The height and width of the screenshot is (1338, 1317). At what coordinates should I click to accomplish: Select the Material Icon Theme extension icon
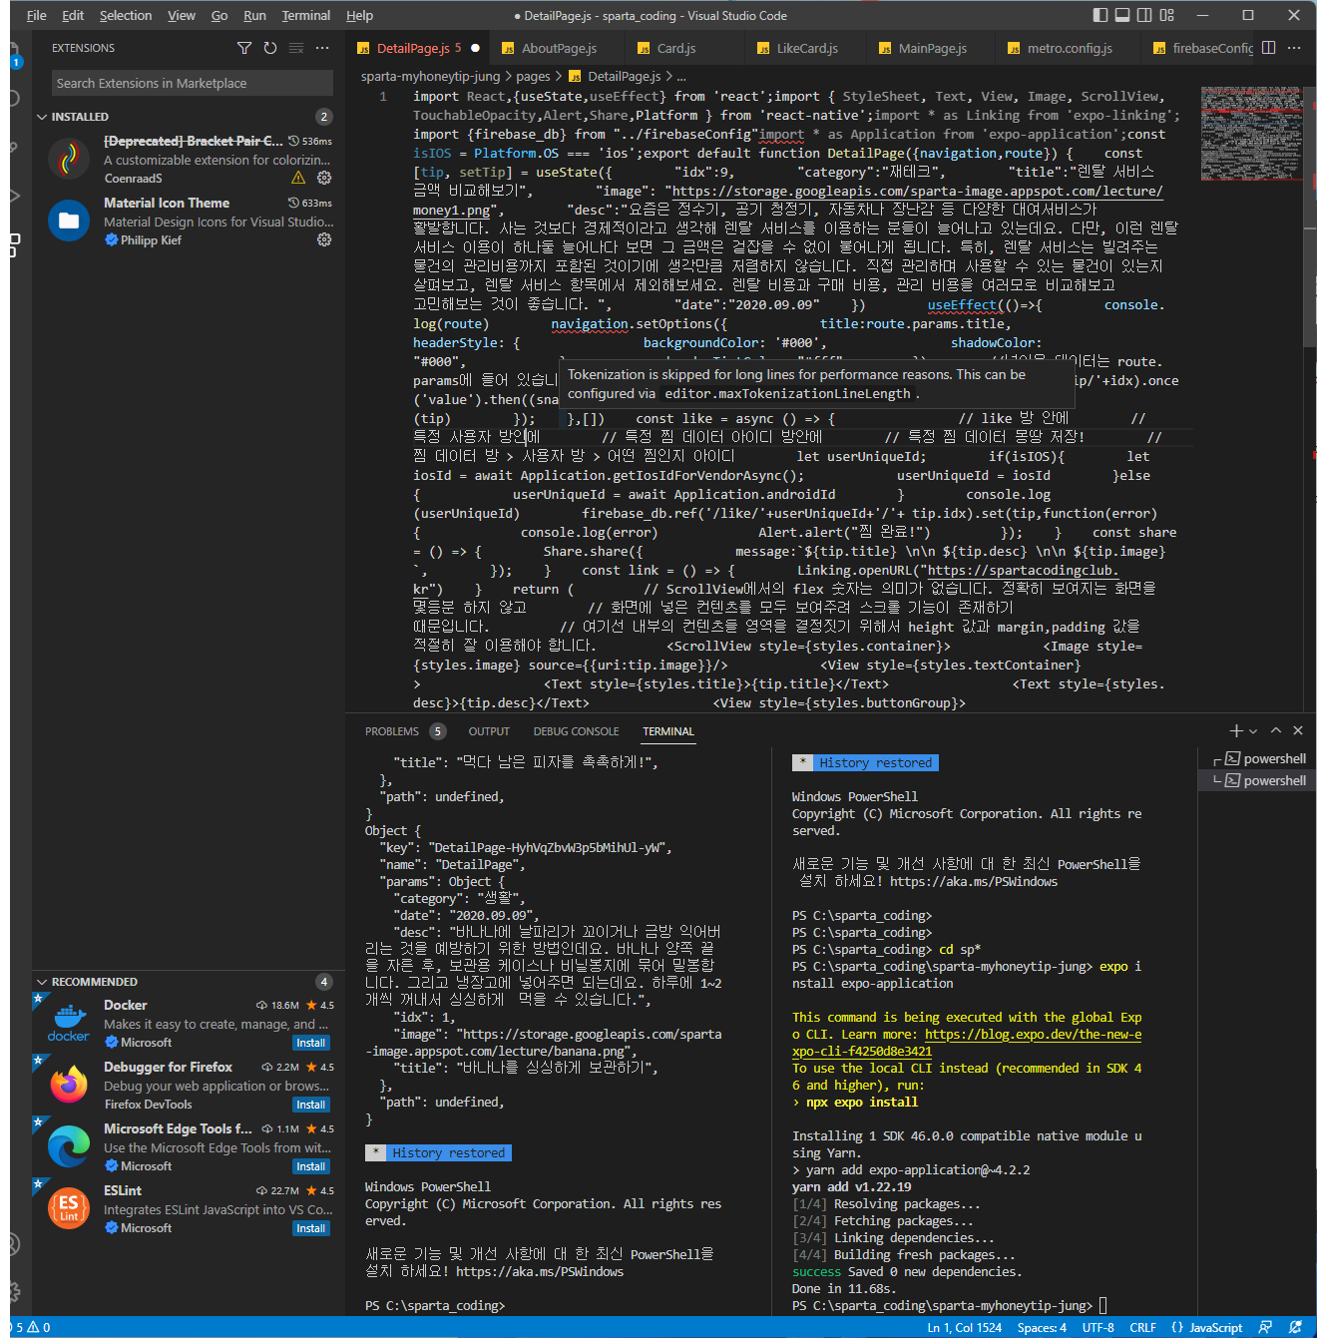69,221
